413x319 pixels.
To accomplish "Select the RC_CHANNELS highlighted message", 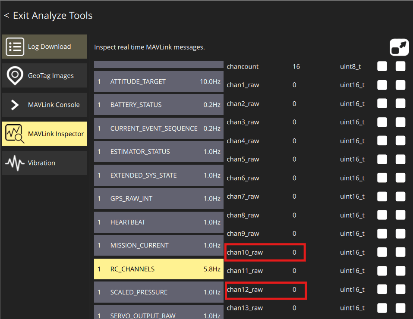I will [158, 269].
